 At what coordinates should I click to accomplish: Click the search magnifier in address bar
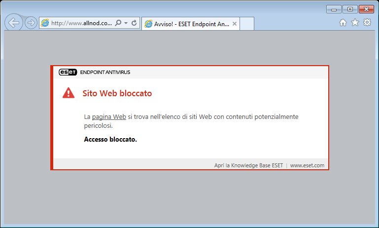118,23
